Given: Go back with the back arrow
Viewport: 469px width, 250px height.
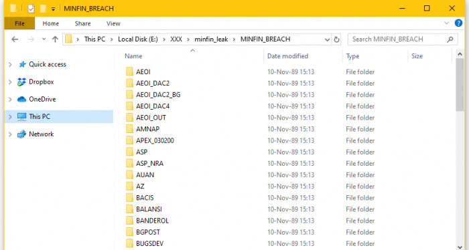Looking at the screenshot, I should (x=15, y=39).
